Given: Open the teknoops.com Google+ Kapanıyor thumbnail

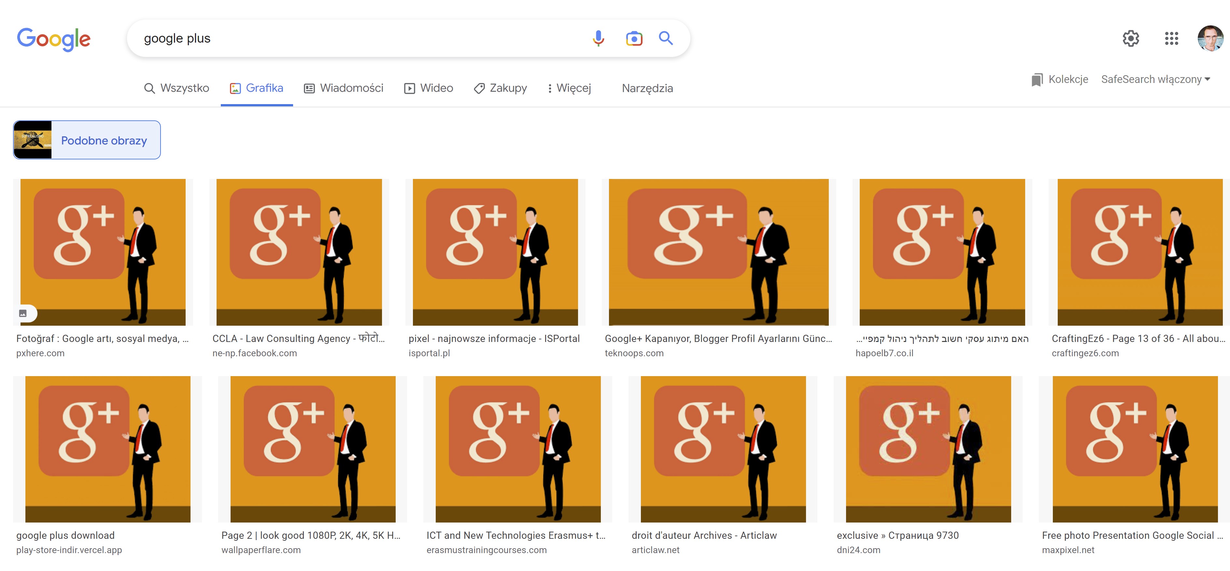Looking at the screenshot, I should [719, 252].
